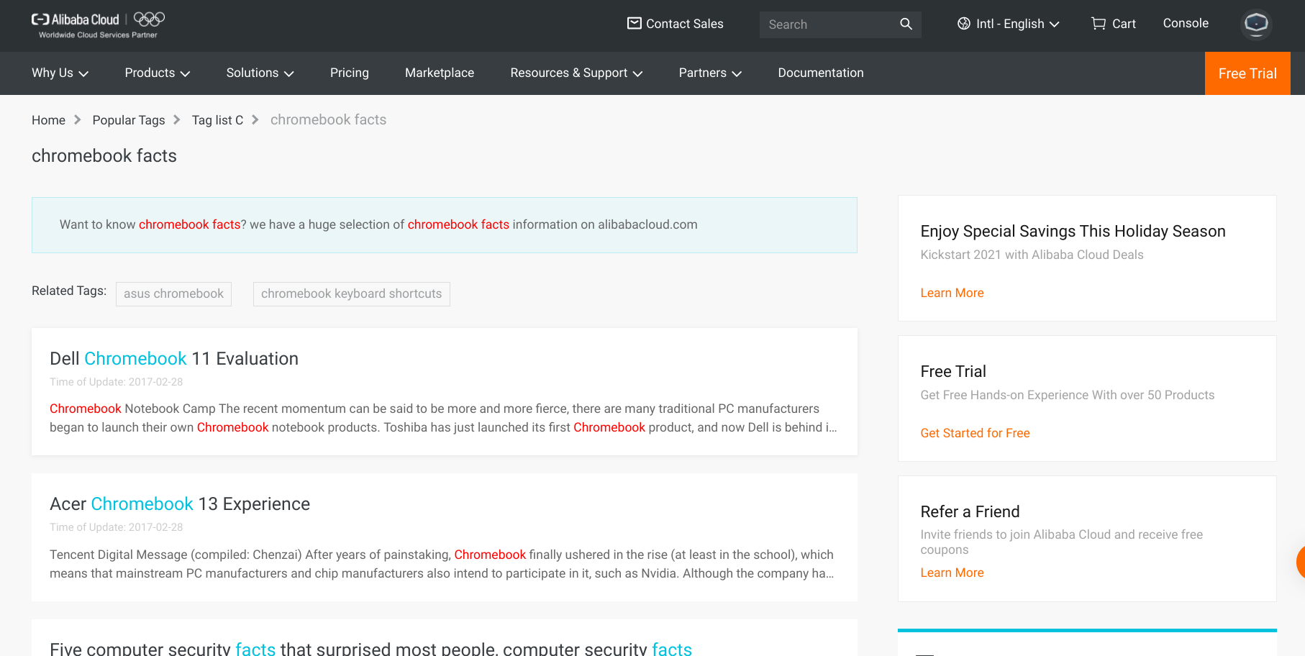This screenshot has width=1305, height=656.
Task: Open the Documentation menu item
Action: (x=820, y=73)
